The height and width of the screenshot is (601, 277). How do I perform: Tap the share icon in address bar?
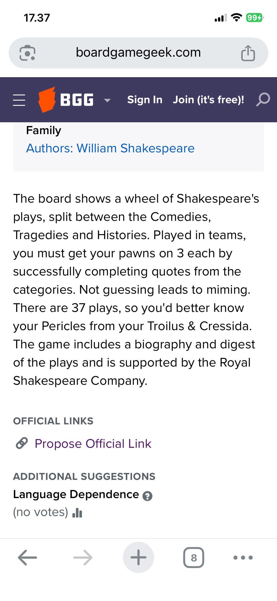(248, 53)
